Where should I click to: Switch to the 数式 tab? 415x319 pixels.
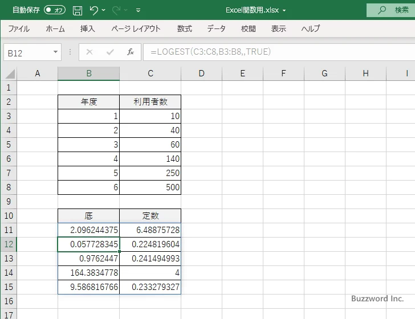point(185,28)
